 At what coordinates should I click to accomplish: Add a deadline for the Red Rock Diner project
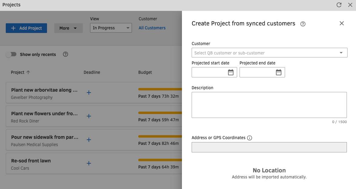[89, 116]
